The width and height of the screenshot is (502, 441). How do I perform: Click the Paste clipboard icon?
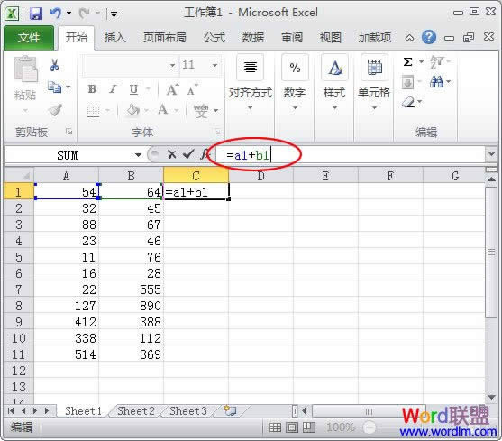pyautogui.click(x=25, y=69)
